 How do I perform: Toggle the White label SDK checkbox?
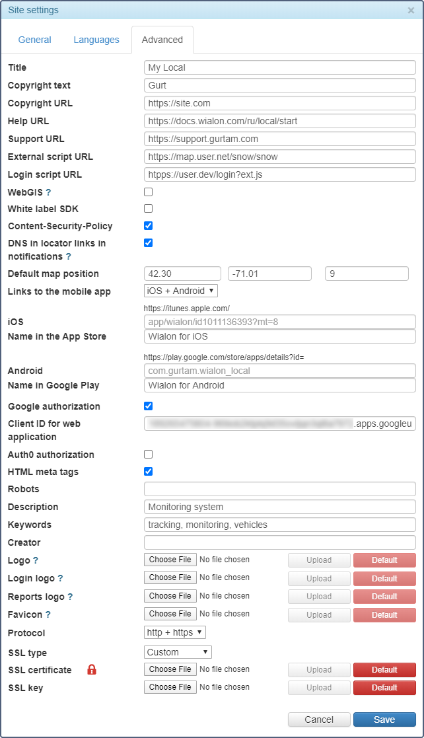(149, 209)
